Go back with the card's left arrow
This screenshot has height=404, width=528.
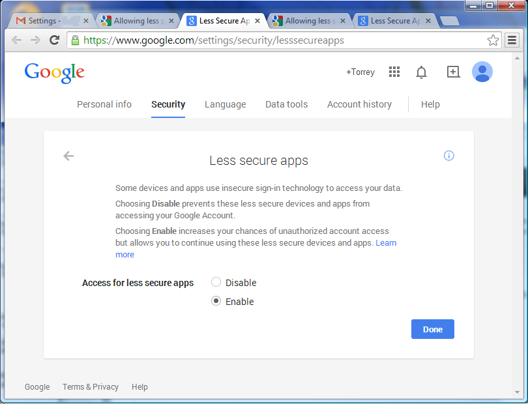[68, 156]
